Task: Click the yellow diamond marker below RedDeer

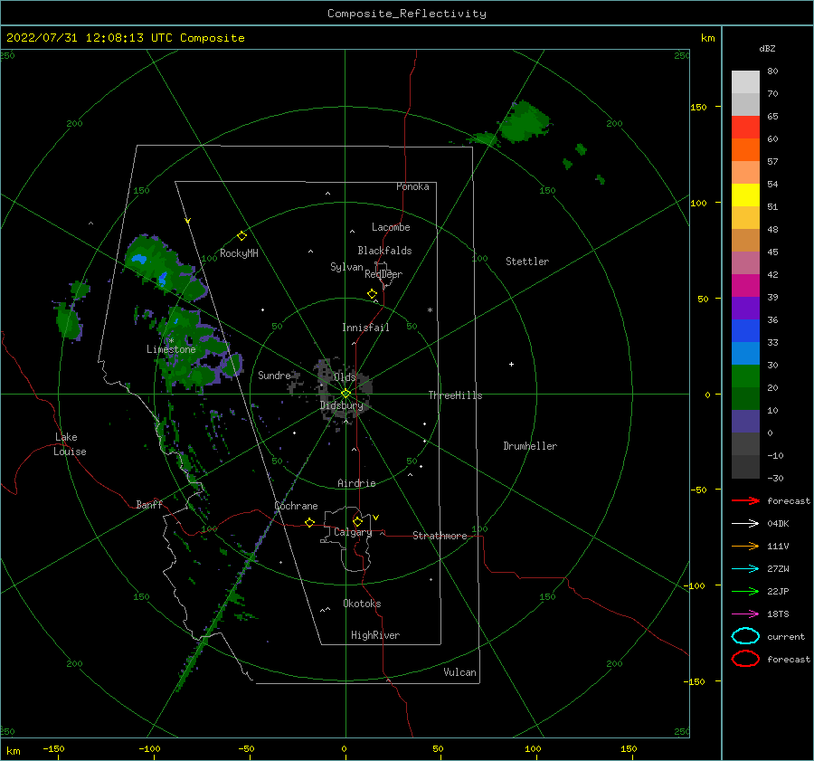Action: coord(373,294)
